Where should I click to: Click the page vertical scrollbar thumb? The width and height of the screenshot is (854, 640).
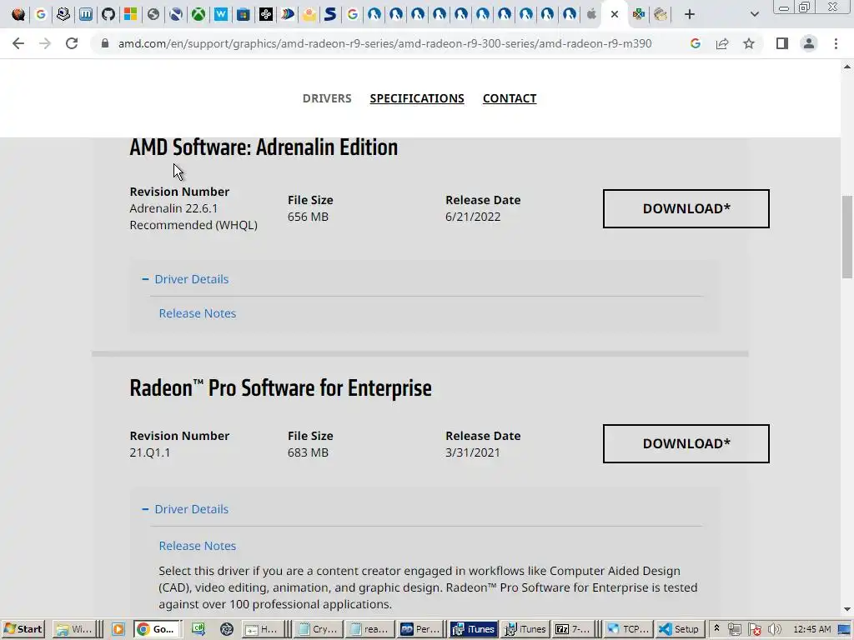pos(847,237)
